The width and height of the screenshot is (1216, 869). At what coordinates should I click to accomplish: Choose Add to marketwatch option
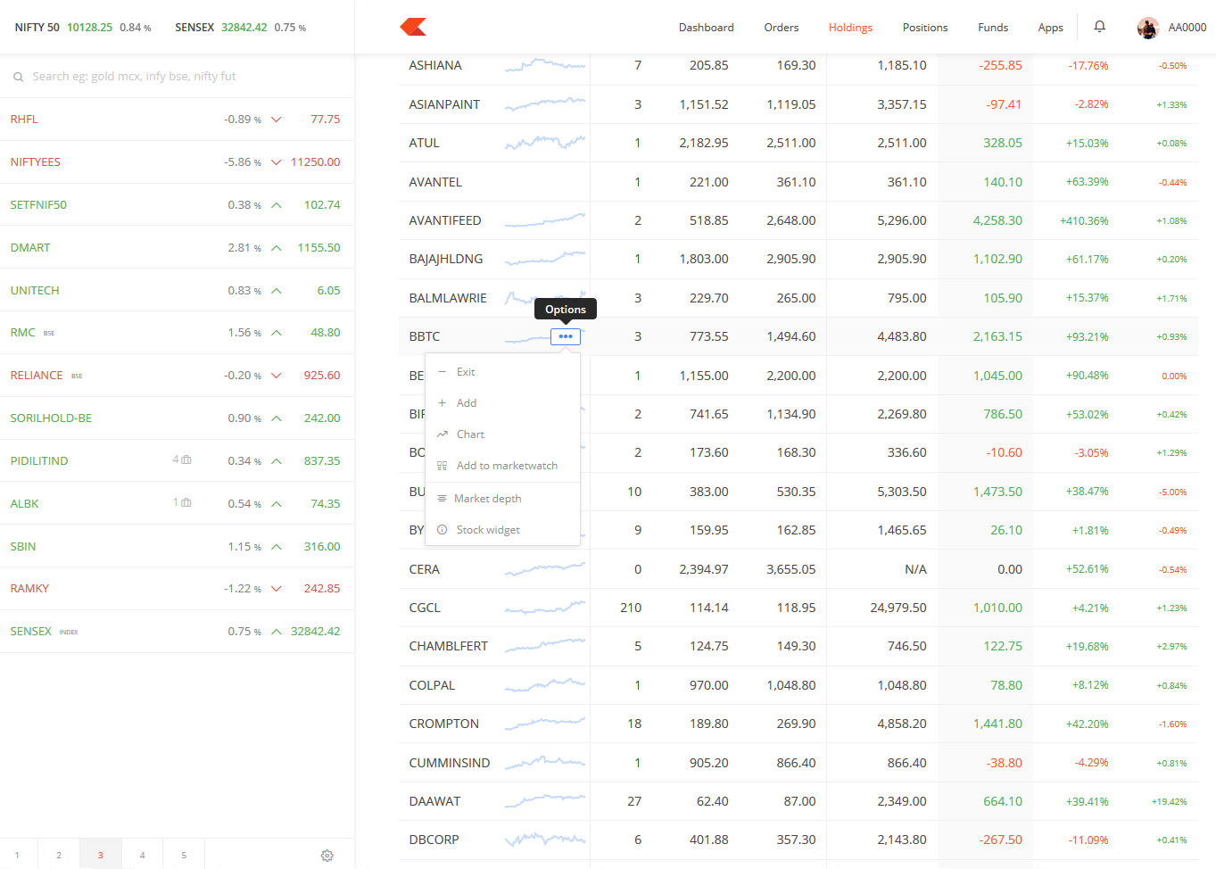[x=503, y=466]
